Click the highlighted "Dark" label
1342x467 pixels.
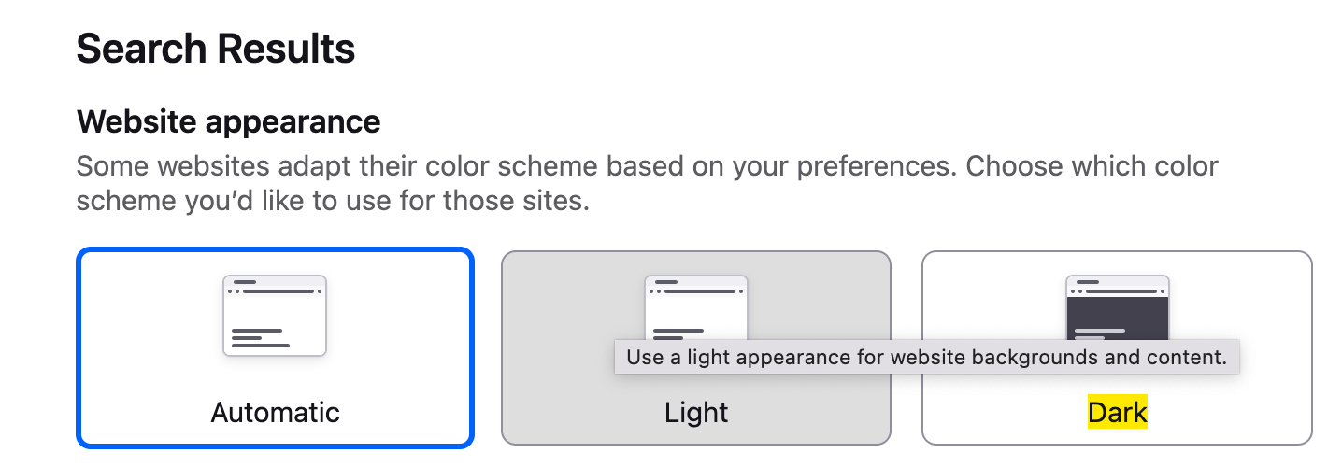[1117, 412]
